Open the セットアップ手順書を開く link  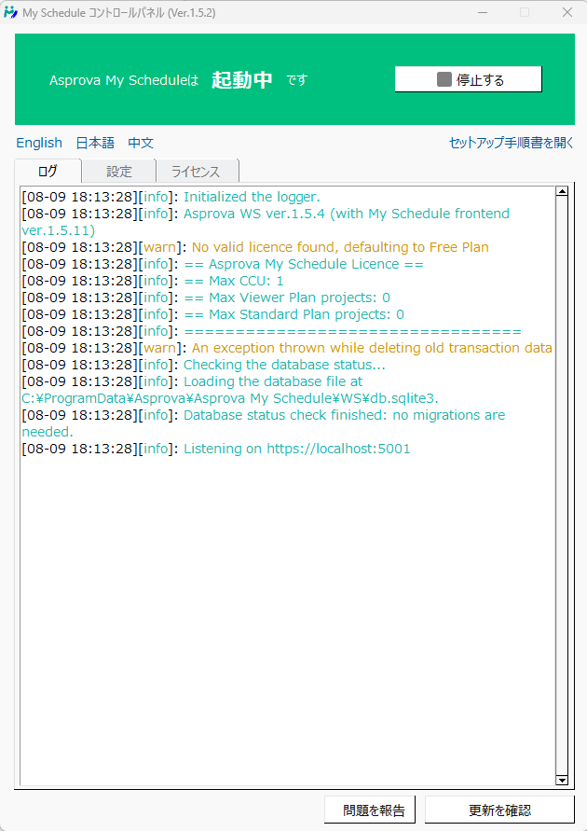click(512, 143)
